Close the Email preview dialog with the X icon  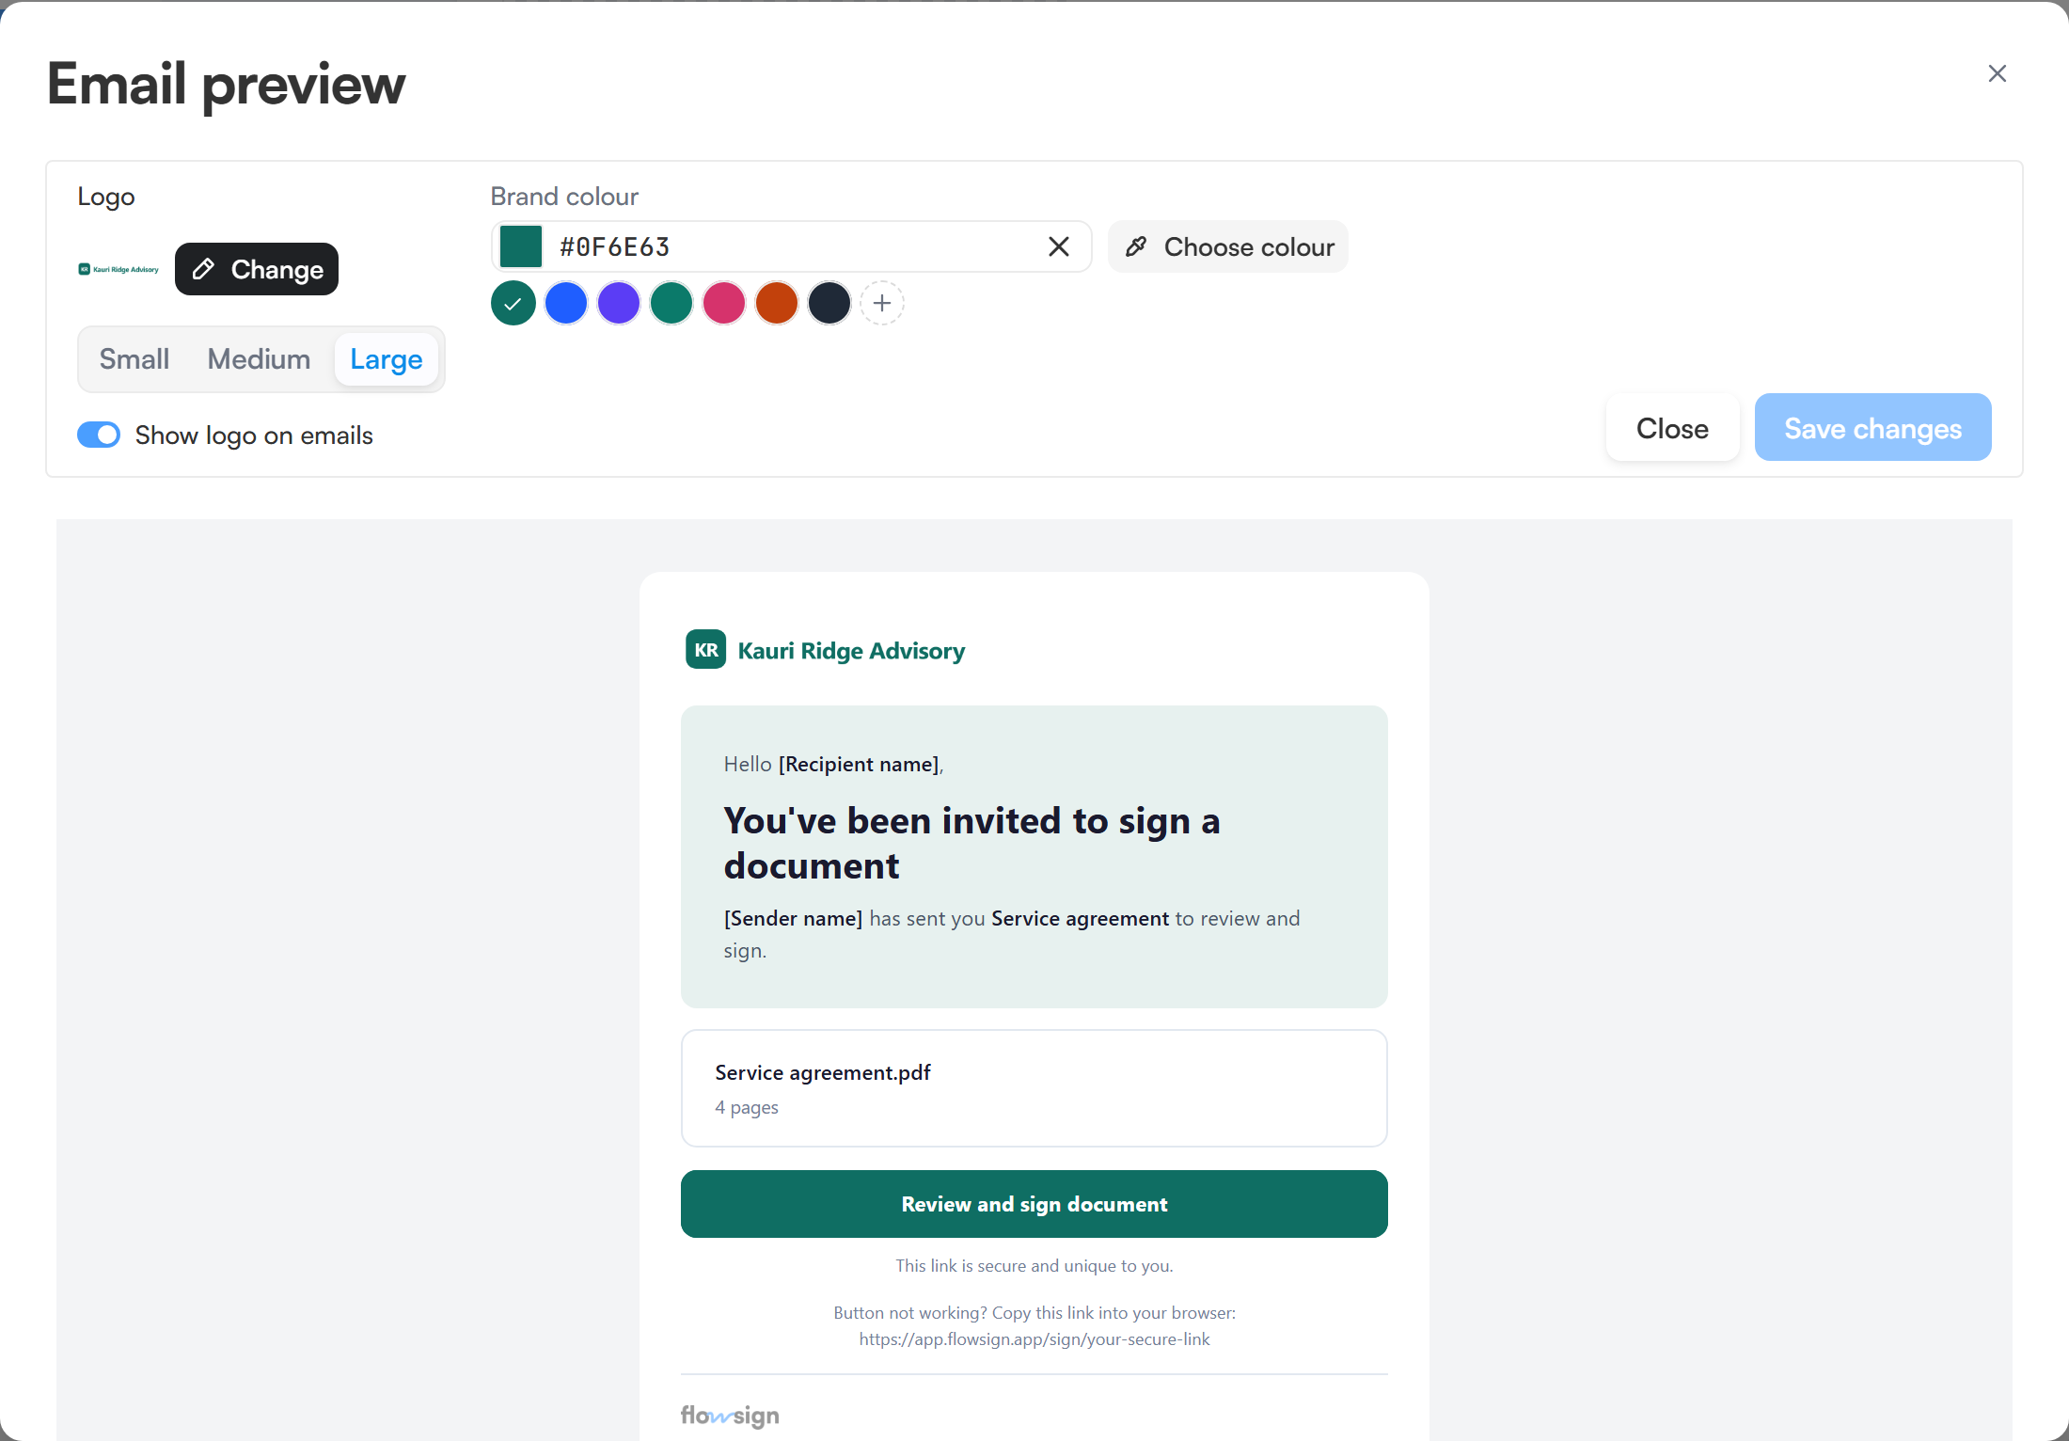(x=1997, y=73)
